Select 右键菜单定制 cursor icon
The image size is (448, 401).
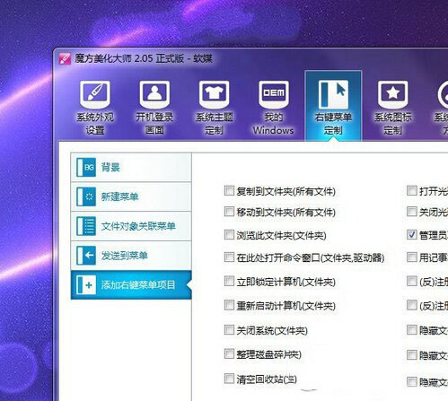(333, 93)
